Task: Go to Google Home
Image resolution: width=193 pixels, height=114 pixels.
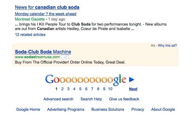Action: pyautogui.click(x=28, y=109)
